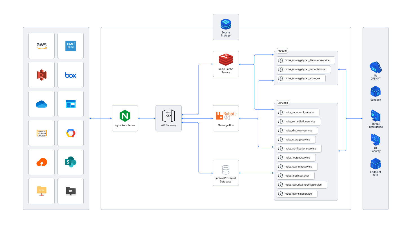Click the orange cloud upload icon
Viewport: 413px width, 229px height.
coord(42,162)
